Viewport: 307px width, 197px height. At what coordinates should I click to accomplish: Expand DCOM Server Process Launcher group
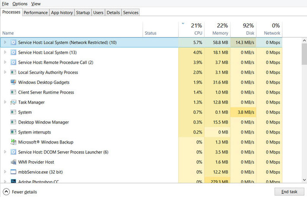(5, 152)
